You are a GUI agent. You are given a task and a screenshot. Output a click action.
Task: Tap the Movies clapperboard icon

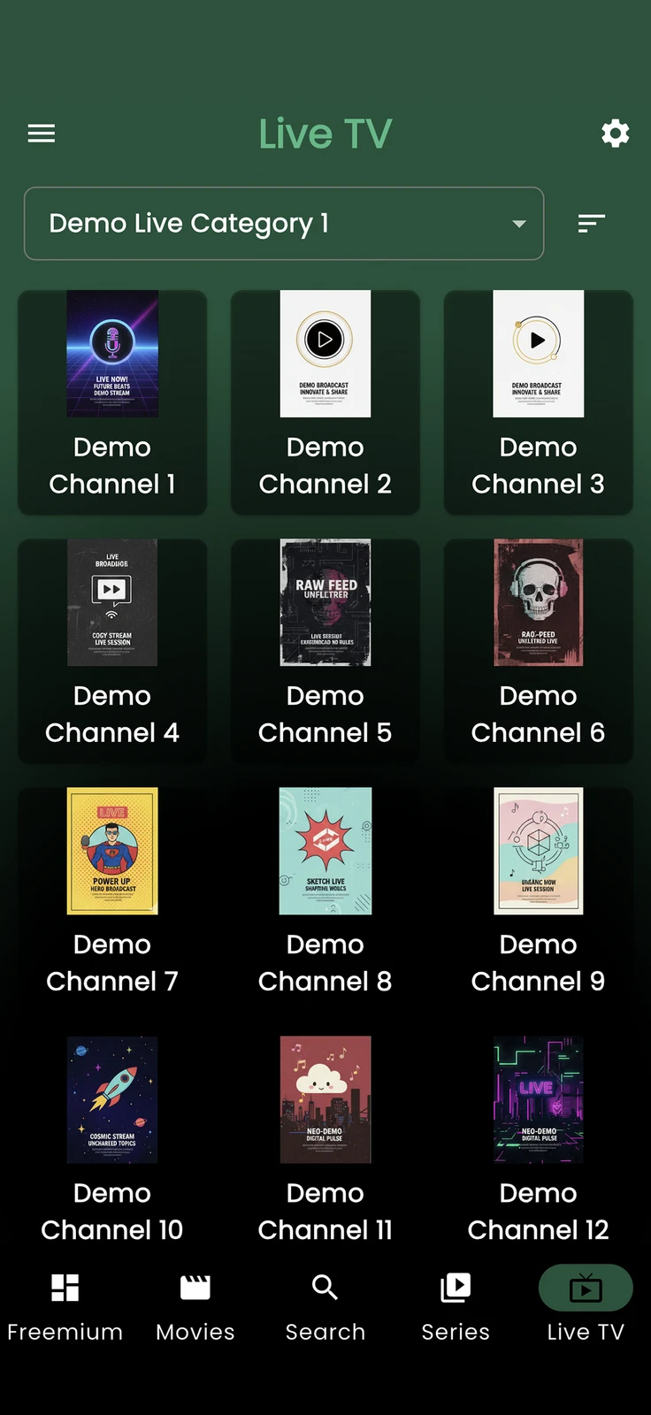coord(195,1288)
